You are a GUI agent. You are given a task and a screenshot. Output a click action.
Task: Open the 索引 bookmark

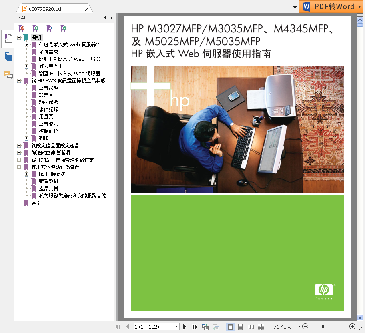(x=36, y=203)
